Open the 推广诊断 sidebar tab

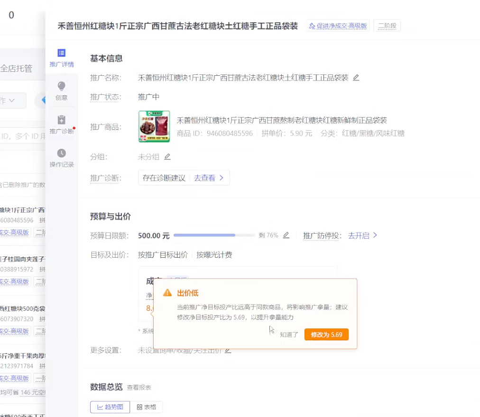click(x=62, y=125)
